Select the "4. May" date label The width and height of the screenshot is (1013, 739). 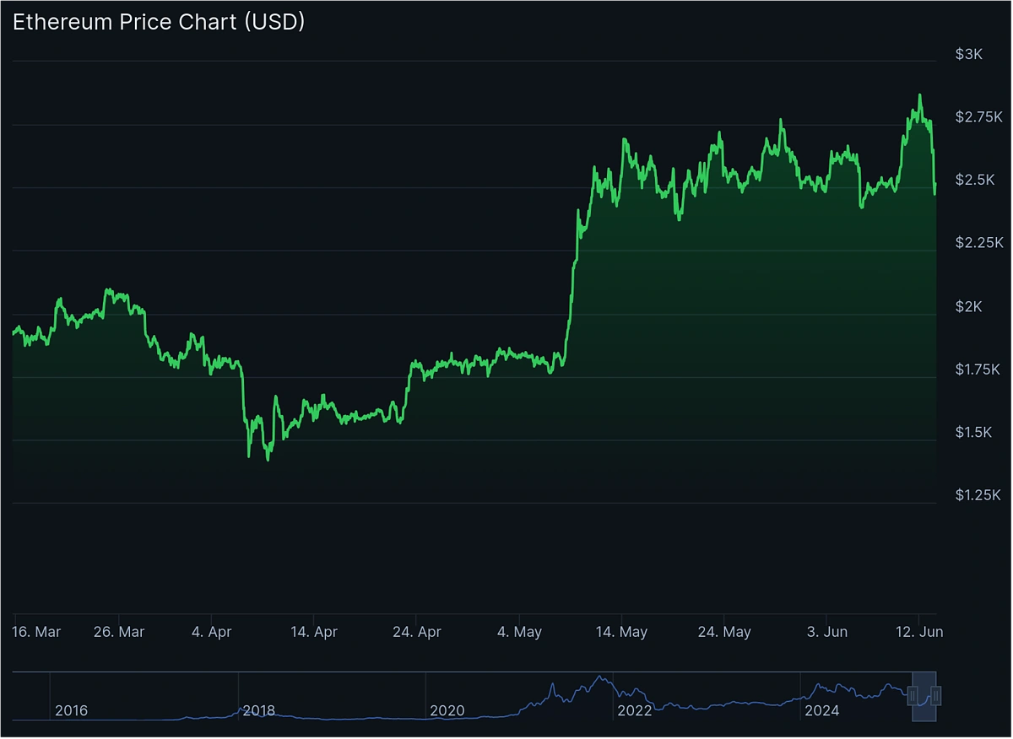coord(519,632)
